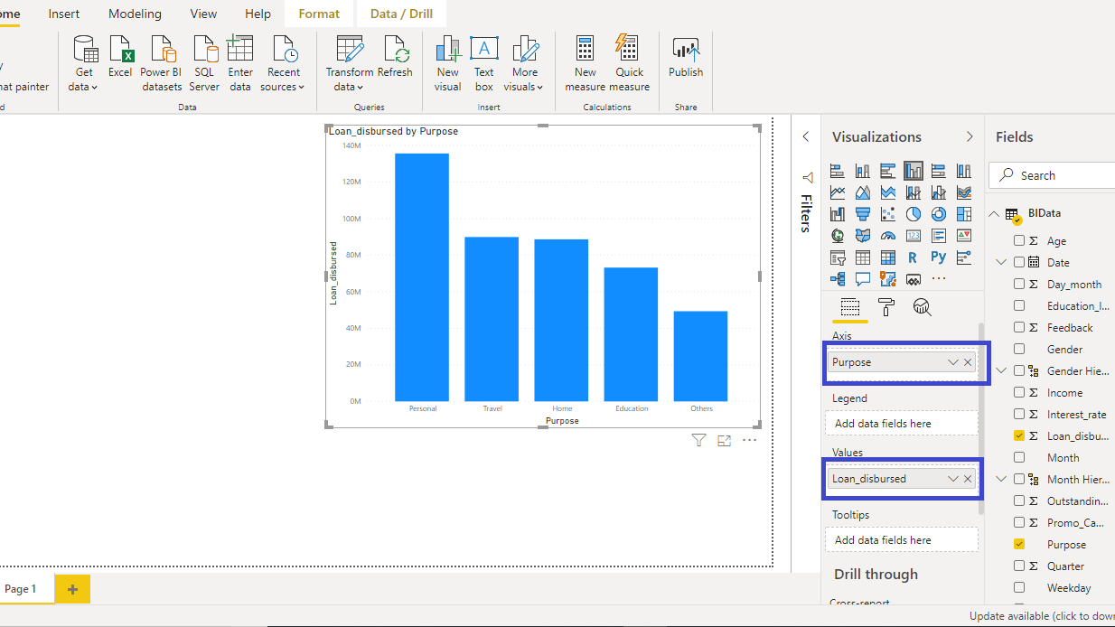This screenshot has height=627, width=1115.
Task: Choose the donut chart visual
Action: click(939, 214)
